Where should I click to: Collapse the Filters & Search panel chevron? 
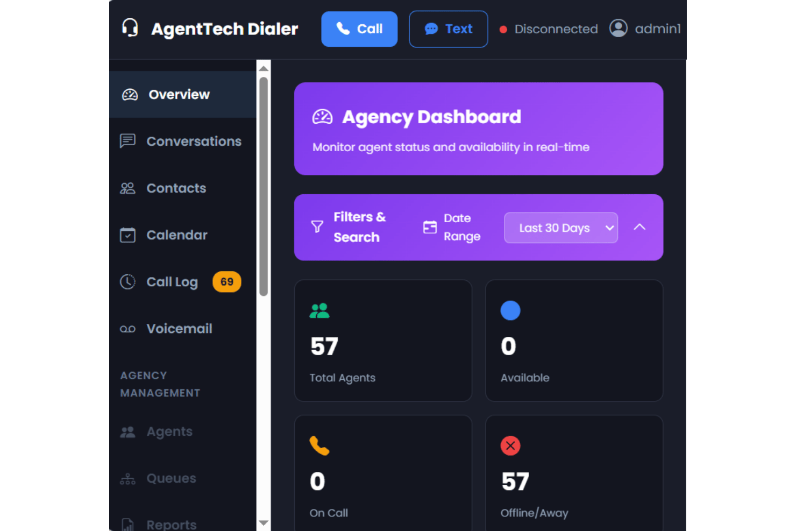(639, 227)
